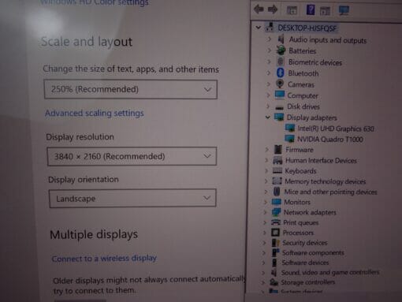
Task: Click the Network adapters icon
Action: coord(276,212)
